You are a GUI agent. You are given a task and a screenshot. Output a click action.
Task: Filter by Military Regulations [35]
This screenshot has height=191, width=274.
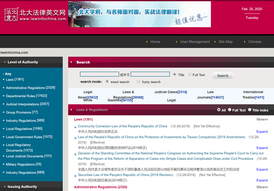tap(24, 164)
